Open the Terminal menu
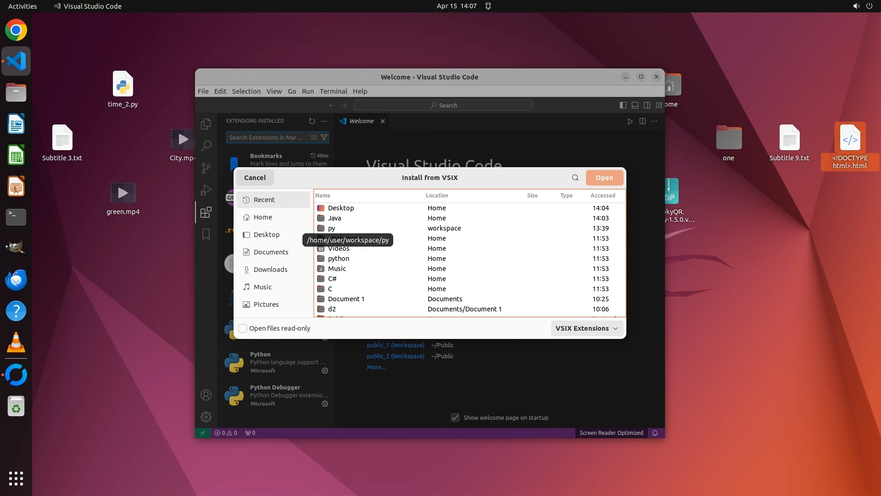Image resolution: width=881 pixels, height=496 pixels. pyautogui.click(x=333, y=91)
